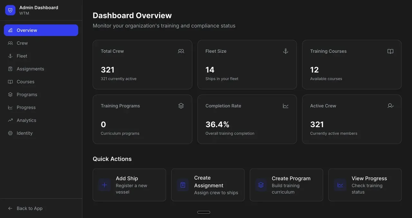Open Assignments from the sidebar
Screen dimensions: 412x218
coord(30,69)
